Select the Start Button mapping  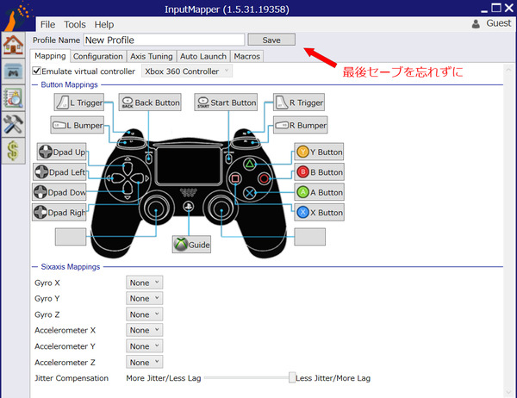point(226,103)
